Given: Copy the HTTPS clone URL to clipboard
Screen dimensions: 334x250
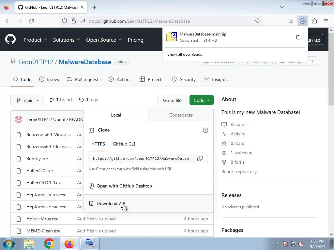Looking at the screenshot, I should pyautogui.click(x=200, y=159).
